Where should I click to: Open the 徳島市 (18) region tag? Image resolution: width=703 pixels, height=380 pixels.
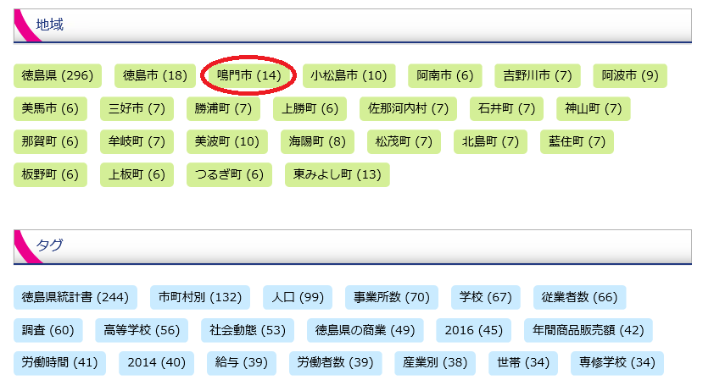[154, 75]
